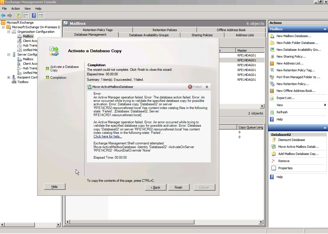Switch to the Retention Policy Tags tab

(98, 30)
